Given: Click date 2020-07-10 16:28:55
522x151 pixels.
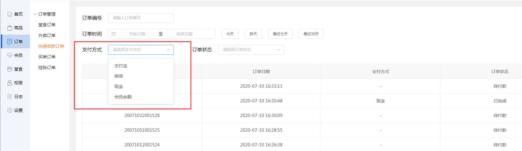Looking at the screenshot, I should click(x=261, y=130).
